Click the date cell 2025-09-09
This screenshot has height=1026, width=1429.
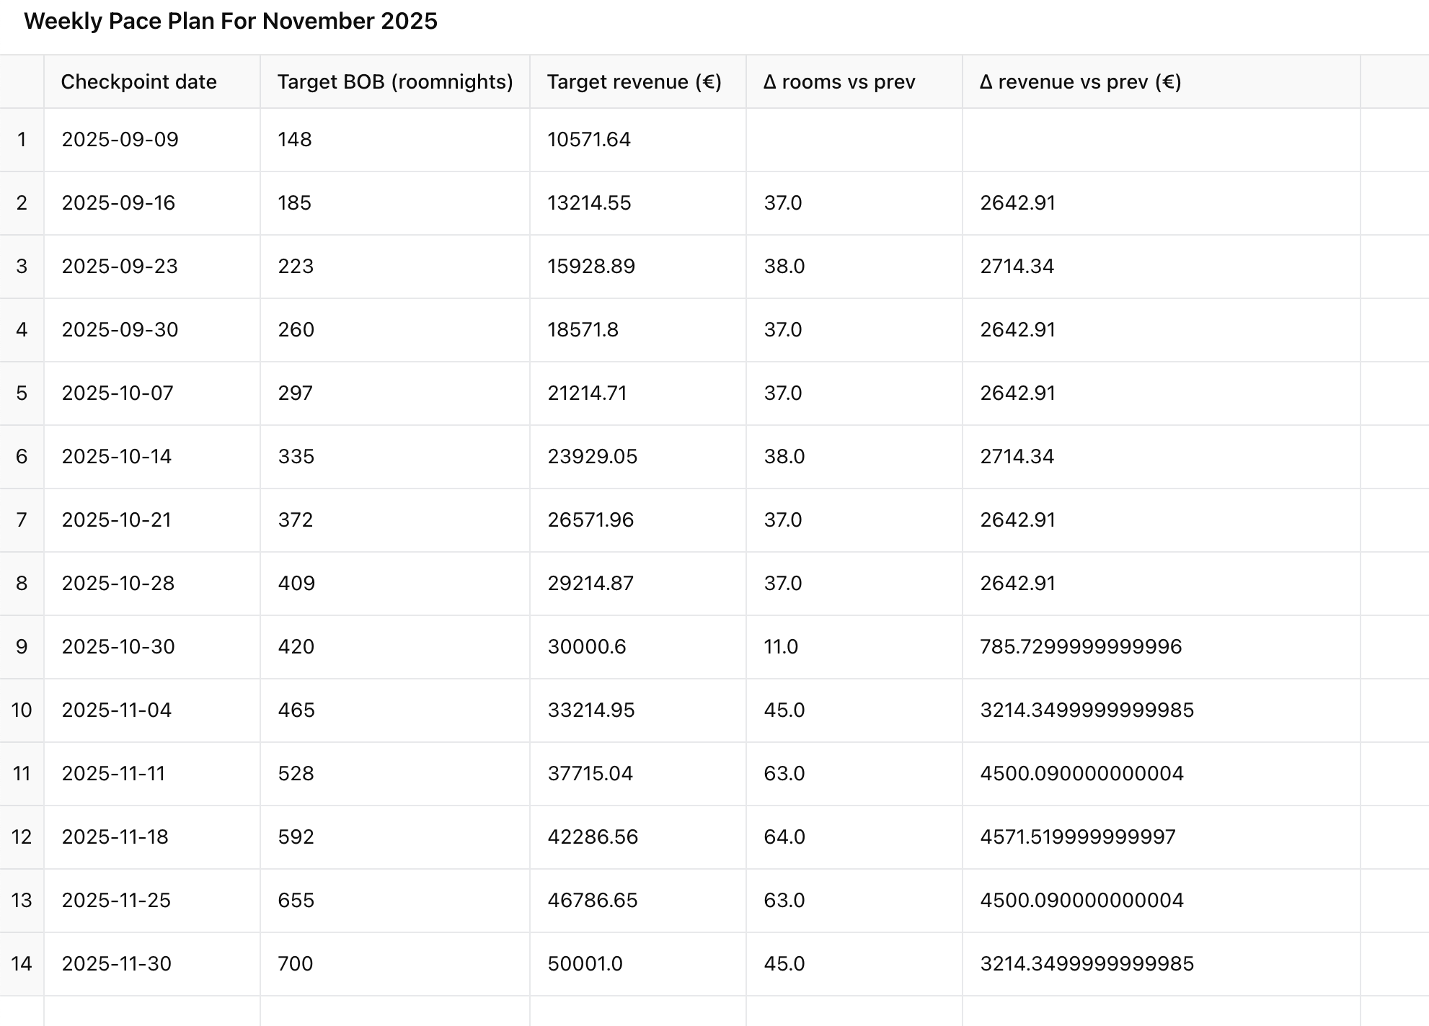[120, 140]
